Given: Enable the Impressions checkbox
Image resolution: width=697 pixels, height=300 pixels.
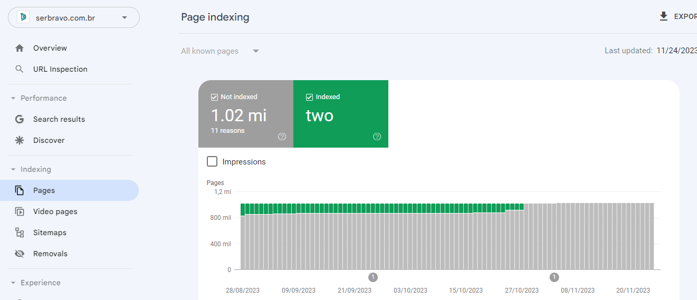Looking at the screenshot, I should 212,161.
